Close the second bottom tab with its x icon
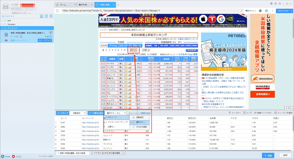The height and width of the screenshot is (159, 294). pos(123,153)
